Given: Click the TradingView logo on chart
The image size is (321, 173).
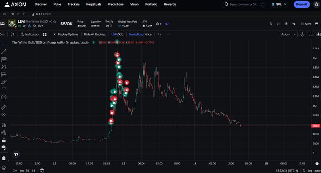Looking at the screenshot, I should 16,155.
